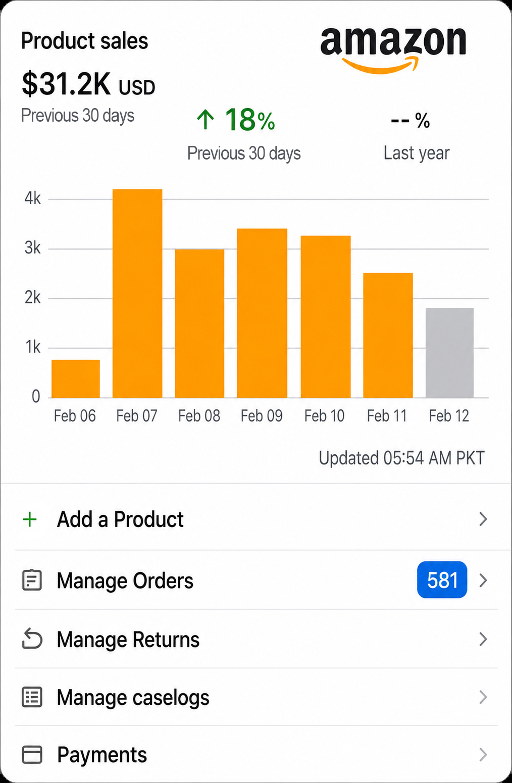Viewport: 512px width, 783px height.
Task: Click Previous 30 days under the 18% figure
Action: [244, 153]
